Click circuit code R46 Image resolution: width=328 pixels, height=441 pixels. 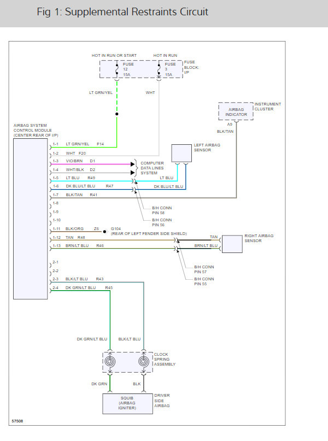[100, 245]
